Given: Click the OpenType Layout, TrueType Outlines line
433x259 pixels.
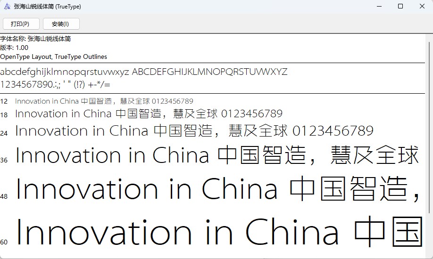Looking at the screenshot, I should point(53,57).
